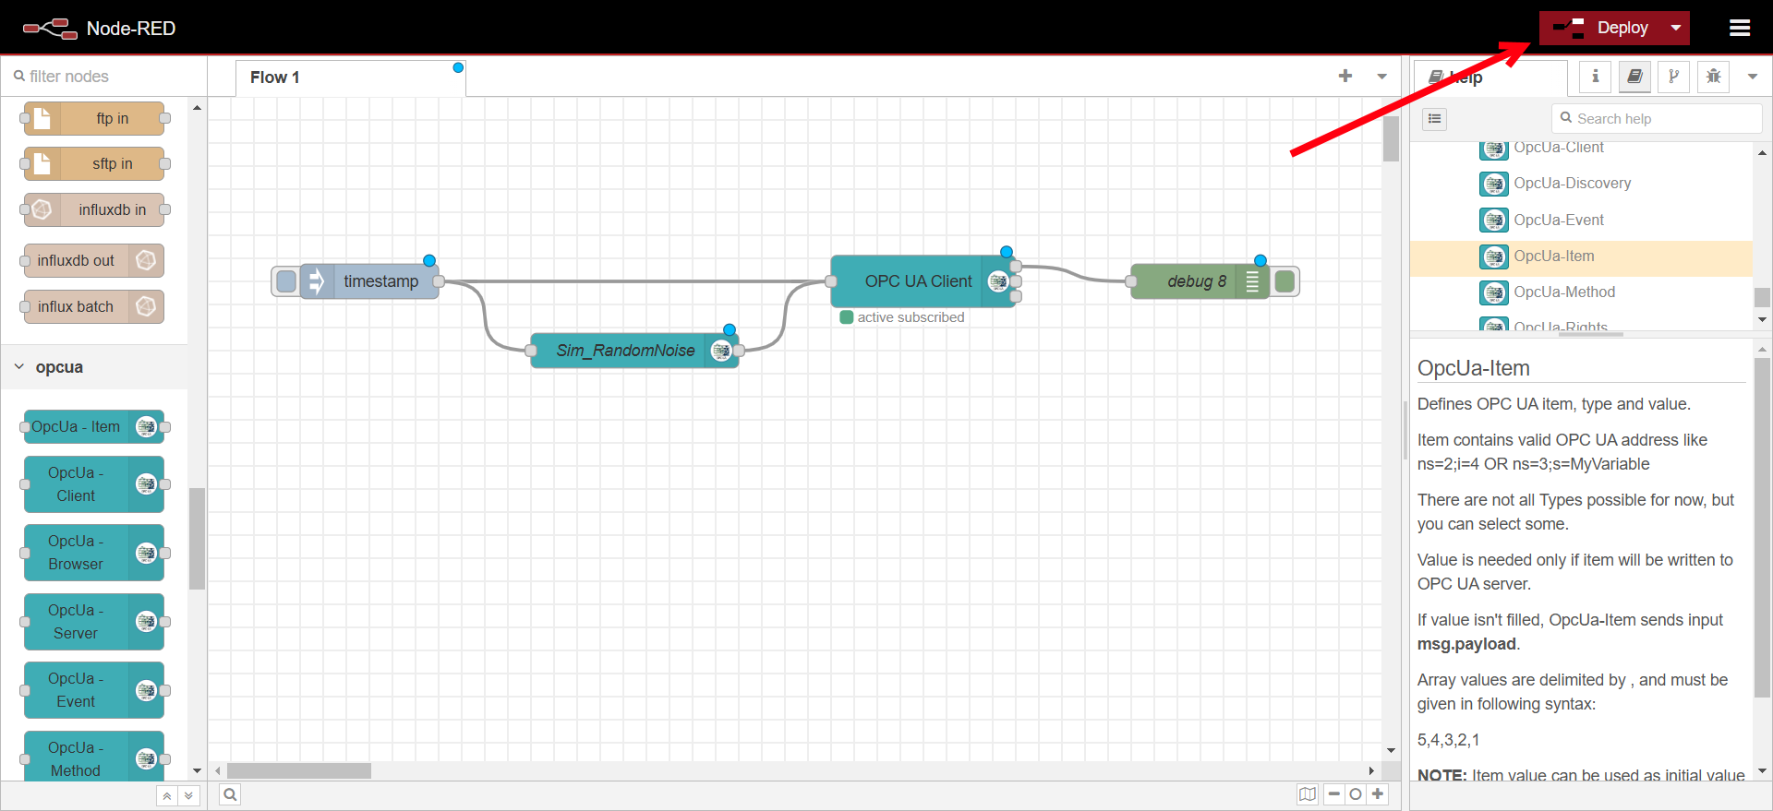Image resolution: width=1773 pixels, height=811 pixels.
Task: Open the Deploy options dropdown arrow
Action: point(1675,28)
